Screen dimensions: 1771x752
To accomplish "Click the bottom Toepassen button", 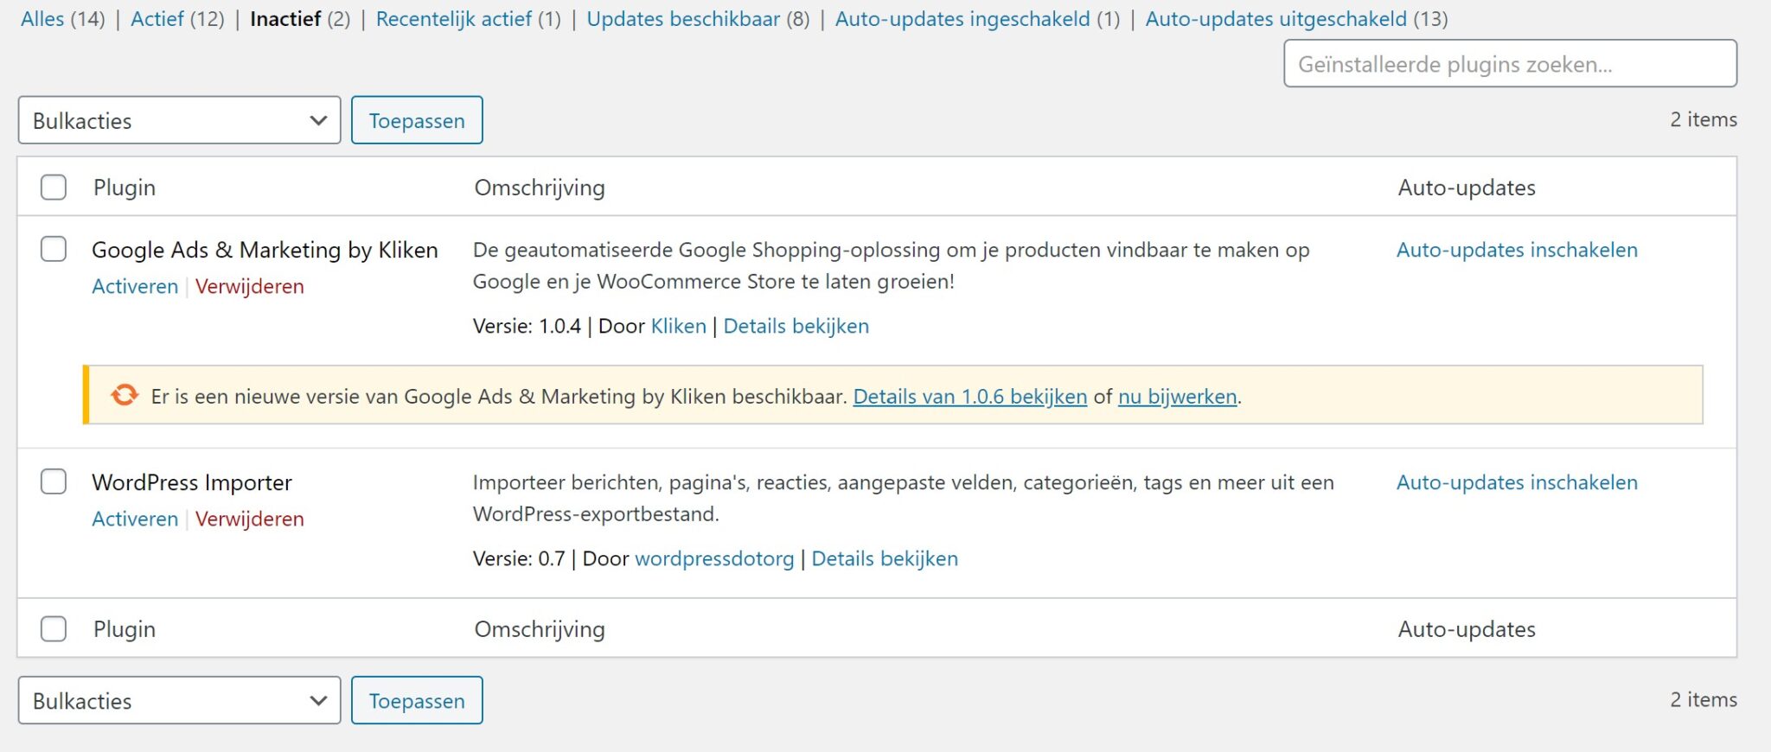I will (x=417, y=700).
